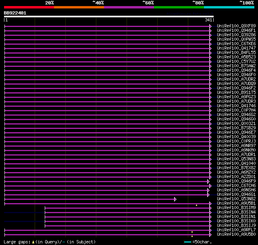The width and height of the screenshot is (258, 245).
Task: Select the UniRef100_B7SAW2 label
Action: click(236, 66)
